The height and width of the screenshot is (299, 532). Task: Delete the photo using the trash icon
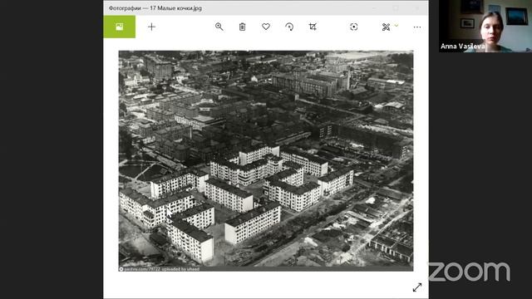242,27
